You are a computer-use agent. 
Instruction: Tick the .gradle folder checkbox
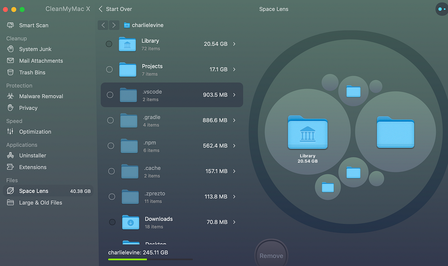(110, 120)
